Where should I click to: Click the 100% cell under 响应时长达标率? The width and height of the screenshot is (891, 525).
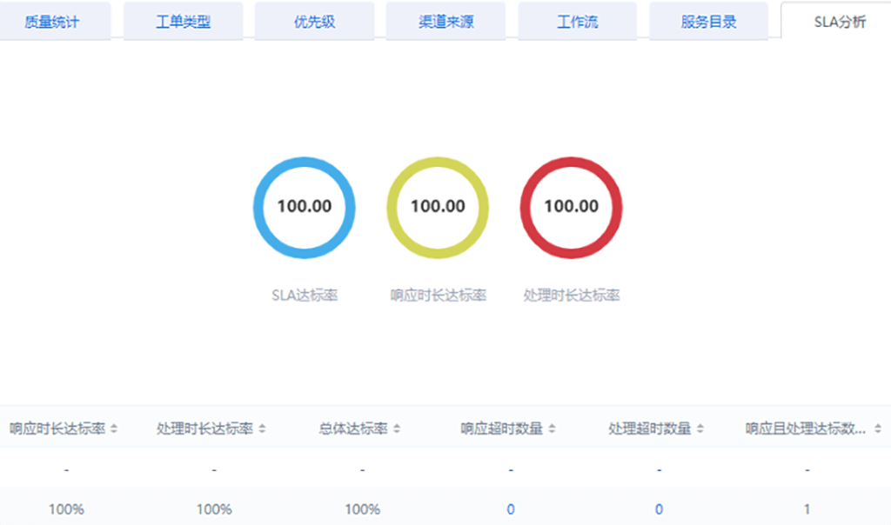click(x=66, y=509)
